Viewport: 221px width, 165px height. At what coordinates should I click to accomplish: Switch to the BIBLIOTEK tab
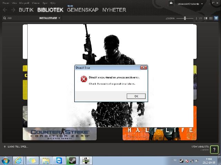[50, 10]
